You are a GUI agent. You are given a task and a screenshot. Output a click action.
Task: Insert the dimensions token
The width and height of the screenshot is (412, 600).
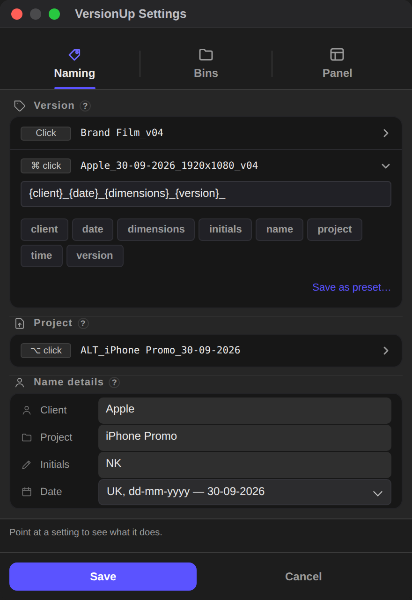(156, 230)
